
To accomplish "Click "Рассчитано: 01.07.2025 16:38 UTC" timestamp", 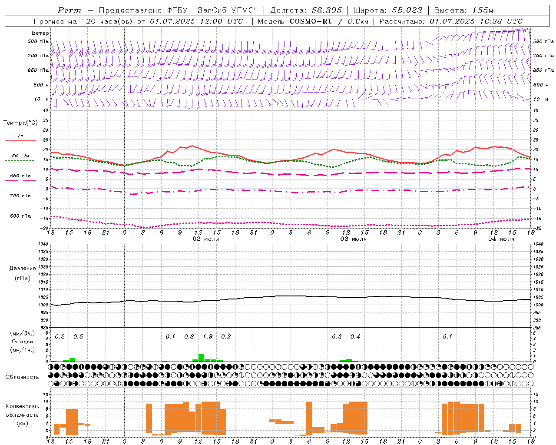I will [x=451, y=21].
